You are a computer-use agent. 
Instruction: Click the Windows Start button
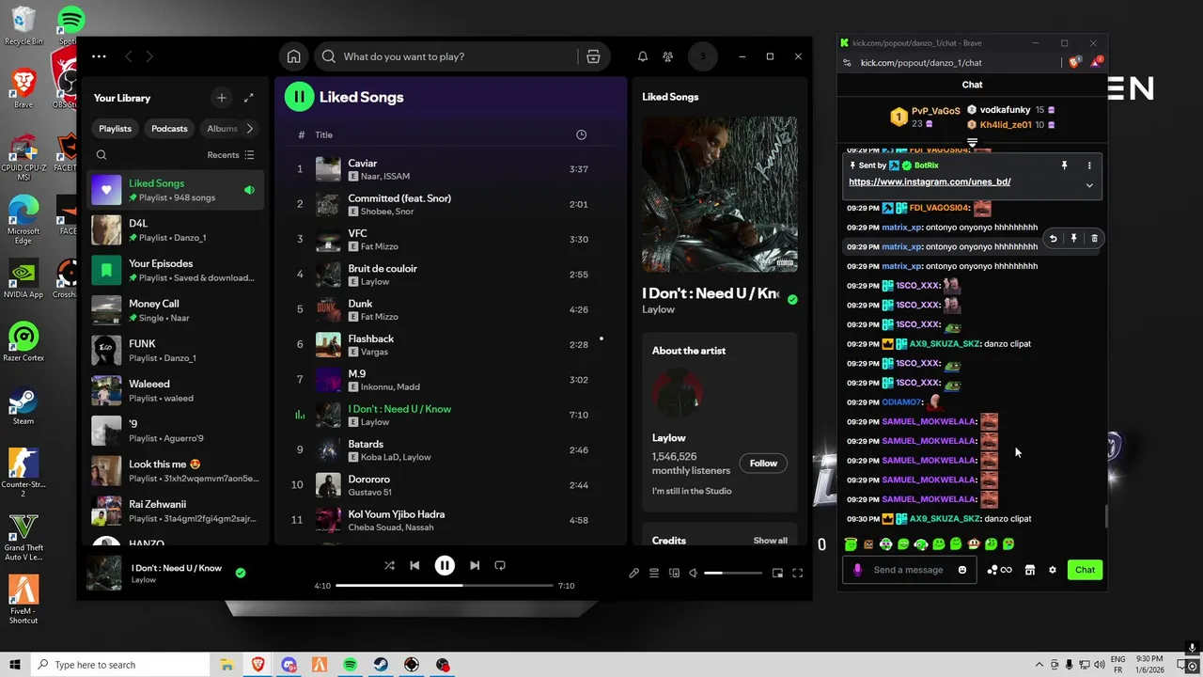click(x=14, y=665)
